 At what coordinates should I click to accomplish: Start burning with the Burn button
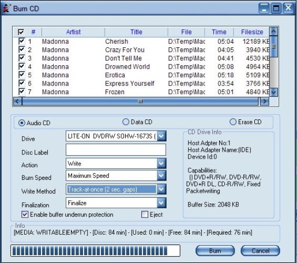click(215, 251)
